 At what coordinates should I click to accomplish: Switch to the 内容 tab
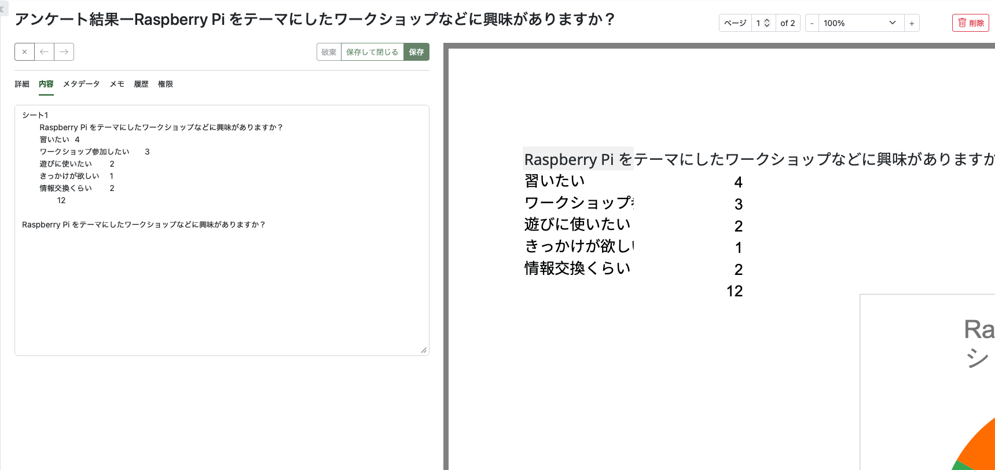(46, 84)
